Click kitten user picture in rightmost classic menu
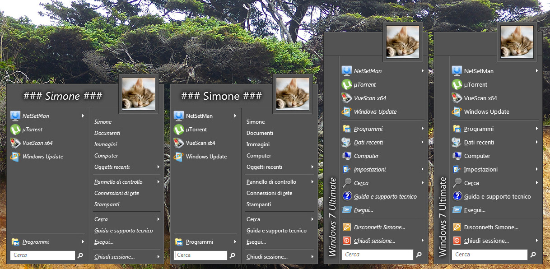This screenshot has height=269, width=550. tap(517, 42)
